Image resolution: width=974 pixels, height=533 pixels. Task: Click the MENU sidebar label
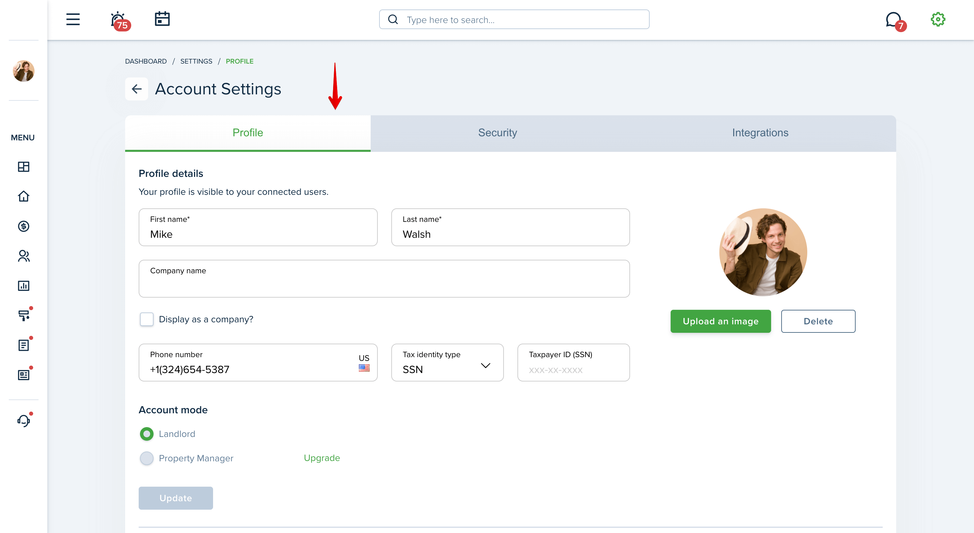pos(23,138)
